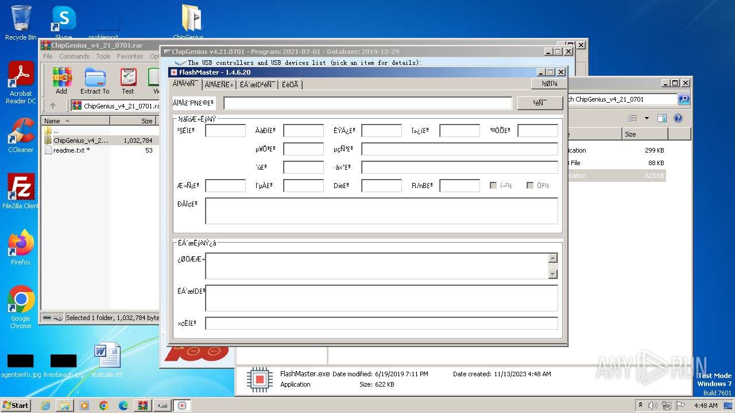Click the network icon in system tray
The width and height of the screenshot is (735, 413).
(668, 406)
